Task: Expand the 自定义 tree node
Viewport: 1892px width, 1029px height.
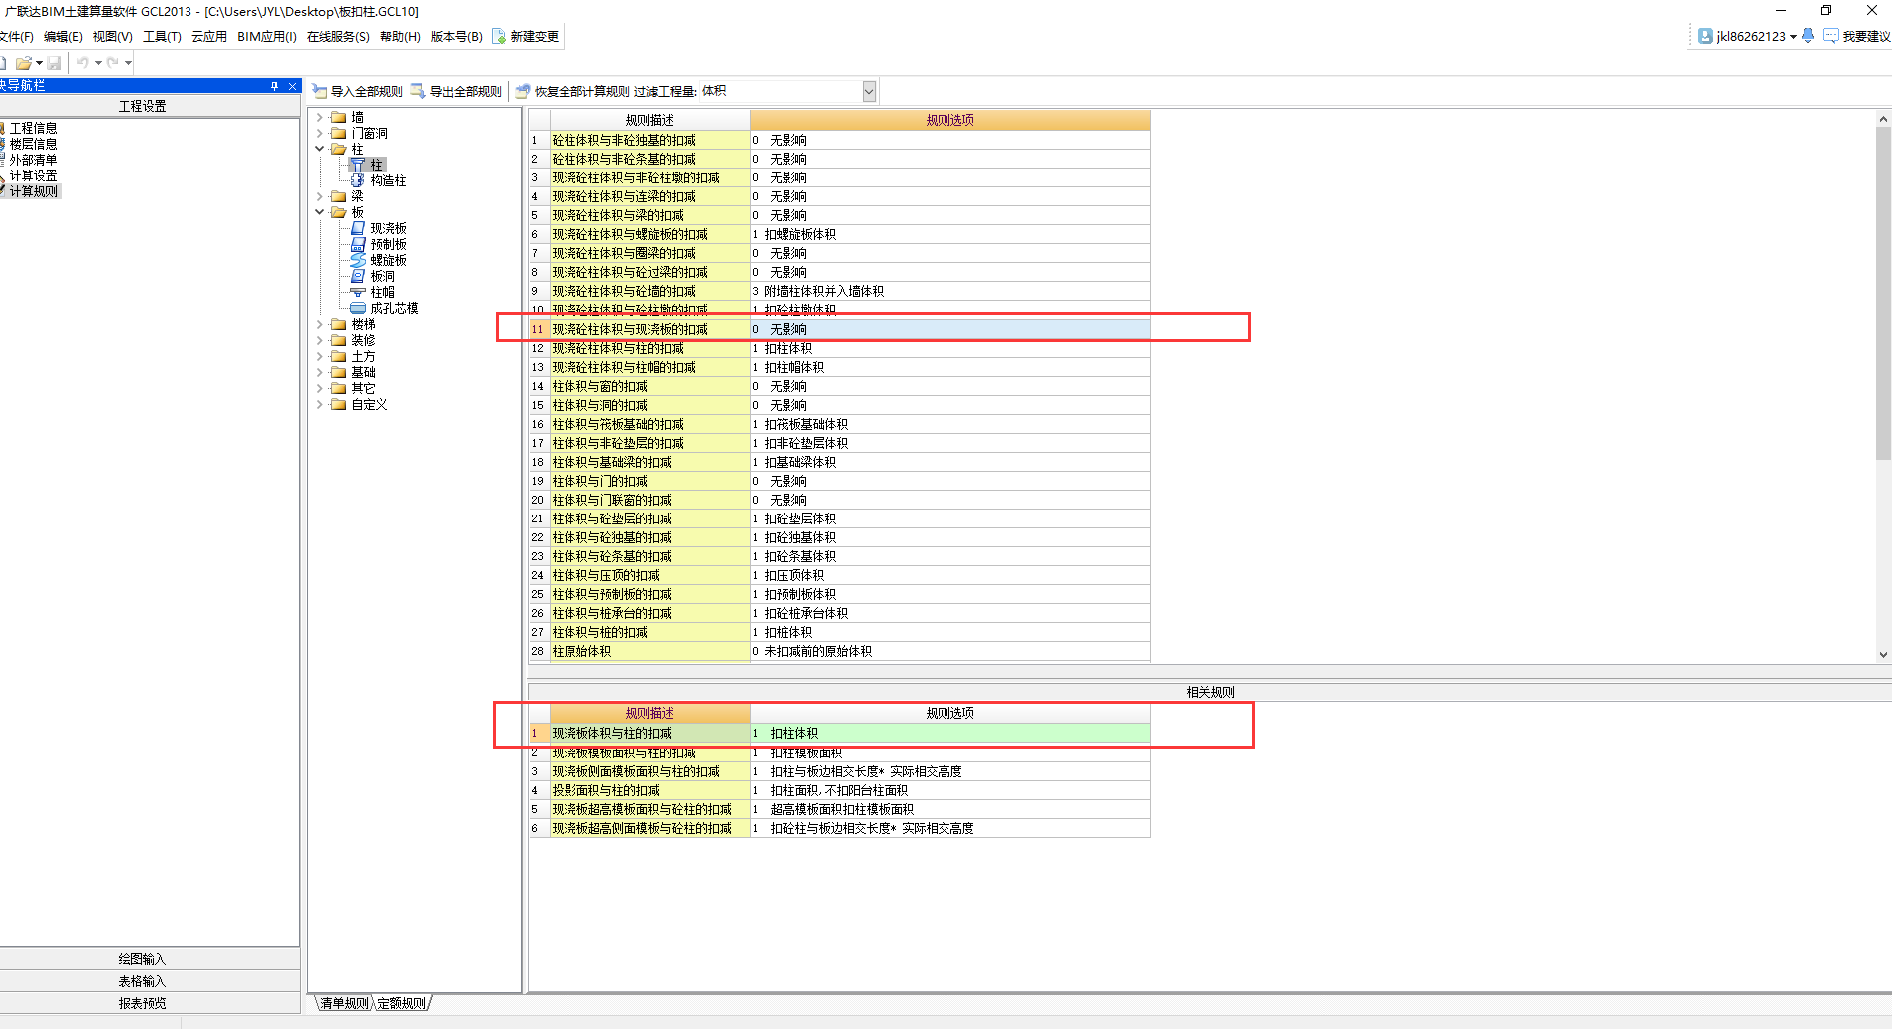Action: point(320,404)
